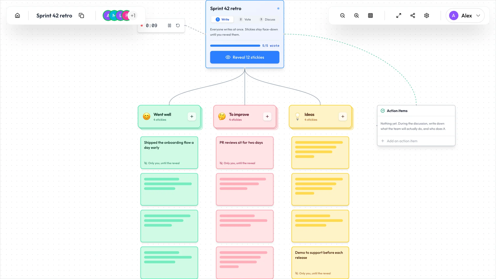
Task: Click the 'Nothing yet' action items description
Action: (413, 126)
